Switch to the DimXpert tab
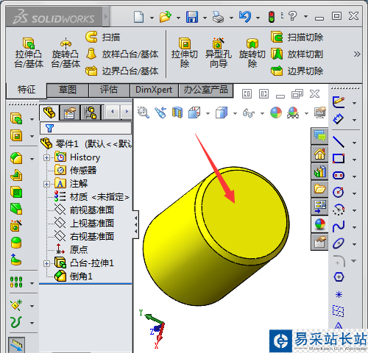This screenshot has height=353, width=368. point(154,90)
